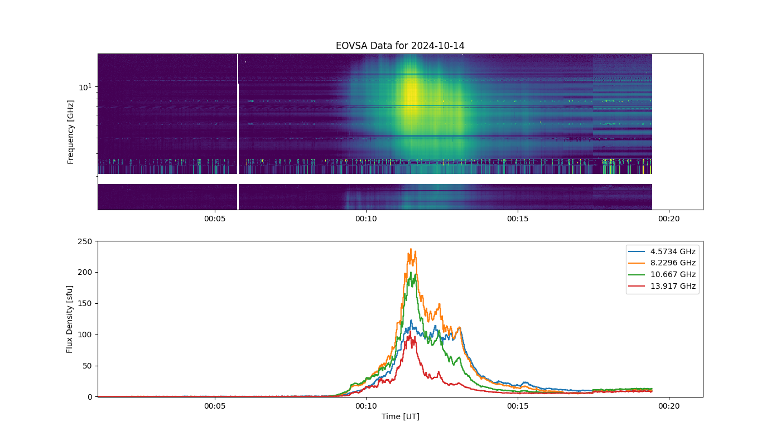781x446 pixels.
Task: Click the 0 tick on flux axis
Action: coord(90,397)
